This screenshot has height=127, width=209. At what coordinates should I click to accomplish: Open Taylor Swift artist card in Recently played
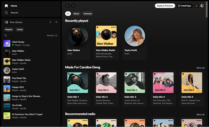(135, 42)
